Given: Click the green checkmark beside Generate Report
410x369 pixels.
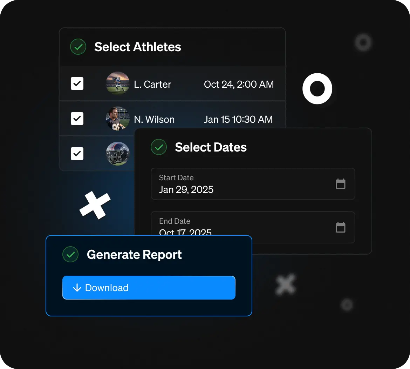Looking at the screenshot, I should (70, 255).
